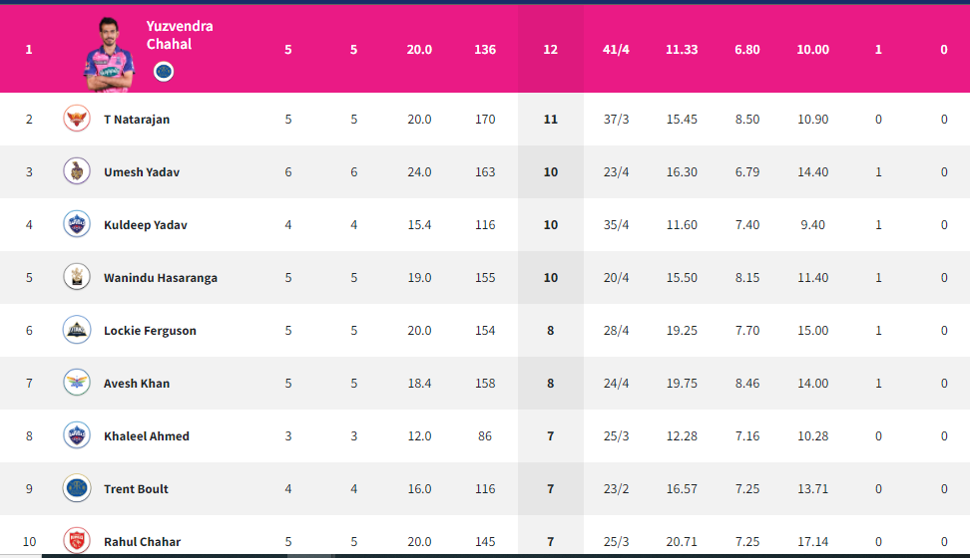
Task: Click Avesh Khan's name in row seven
Action: click(x=137, y=383)
